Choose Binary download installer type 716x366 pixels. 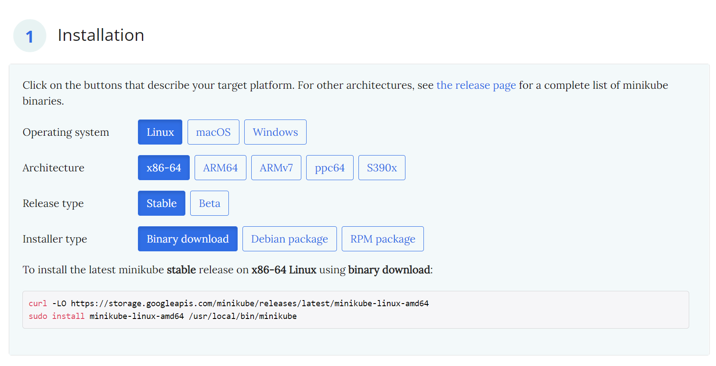(x=188, y=239)
